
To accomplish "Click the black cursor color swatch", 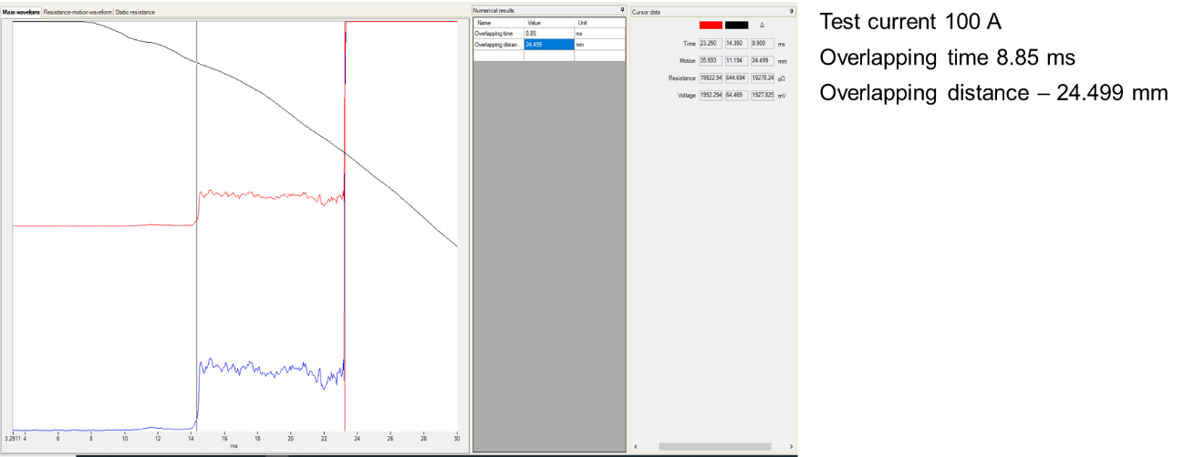I will click(736, 25).
